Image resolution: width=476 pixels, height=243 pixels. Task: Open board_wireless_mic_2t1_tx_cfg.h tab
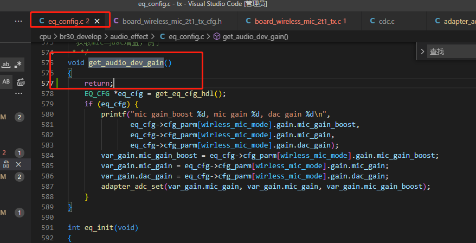pyautogui.click(x=172, y=21)
